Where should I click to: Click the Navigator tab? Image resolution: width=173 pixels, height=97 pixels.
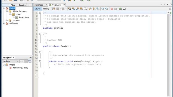coord(7,58)
